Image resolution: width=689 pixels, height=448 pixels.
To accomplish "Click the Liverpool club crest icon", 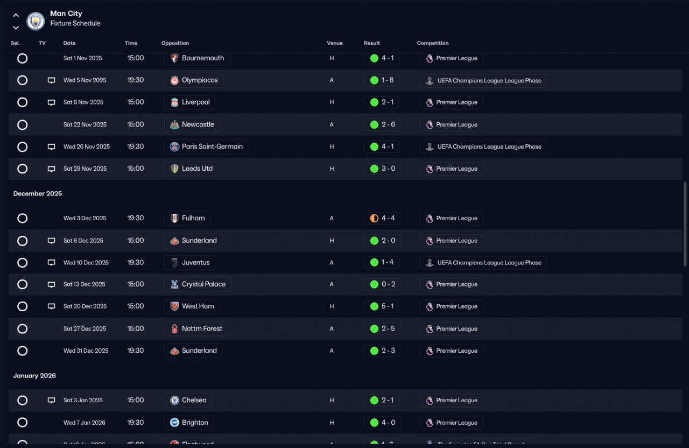I will [x=174, y=102].
